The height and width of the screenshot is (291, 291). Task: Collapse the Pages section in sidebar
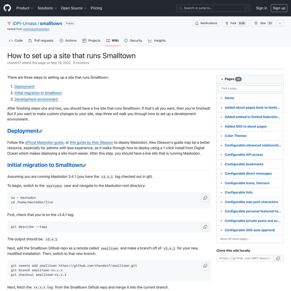222,79
